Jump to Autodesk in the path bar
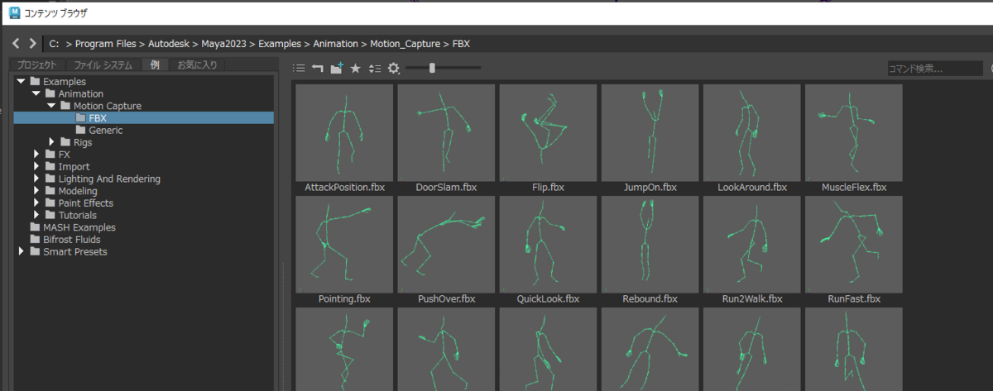Image resolution: width=993 pixels, height=391 pixels. click(170, 43)
